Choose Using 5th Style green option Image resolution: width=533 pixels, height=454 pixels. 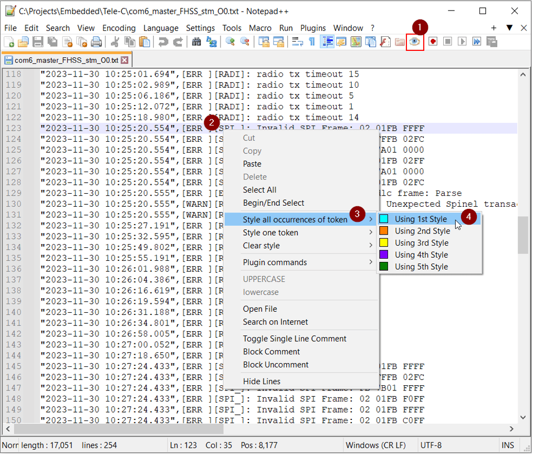430,267
